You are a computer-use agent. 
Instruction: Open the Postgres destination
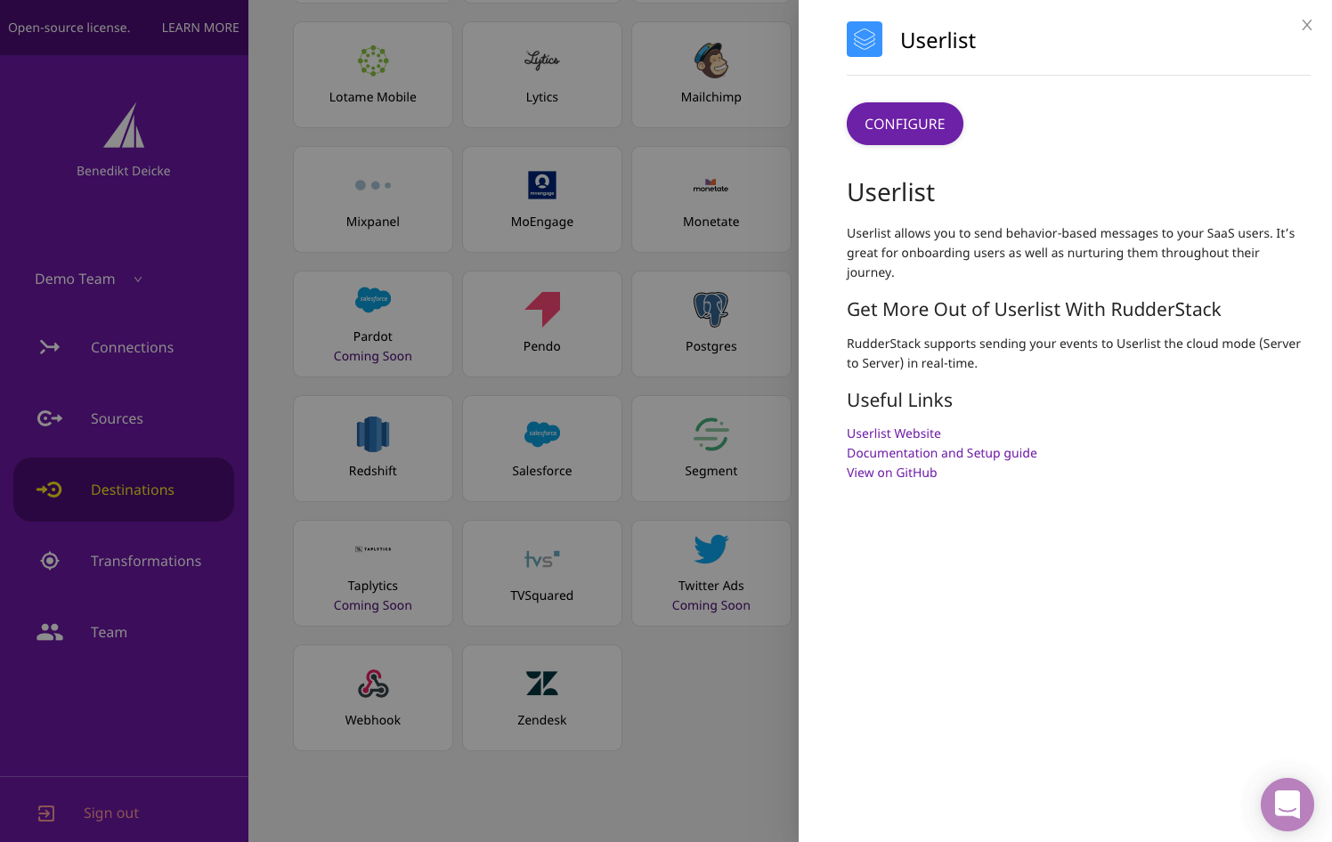pos(711,324)
